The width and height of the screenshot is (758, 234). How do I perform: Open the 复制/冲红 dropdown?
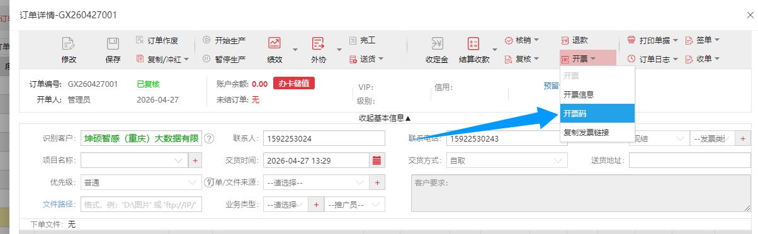coord(162,59)
